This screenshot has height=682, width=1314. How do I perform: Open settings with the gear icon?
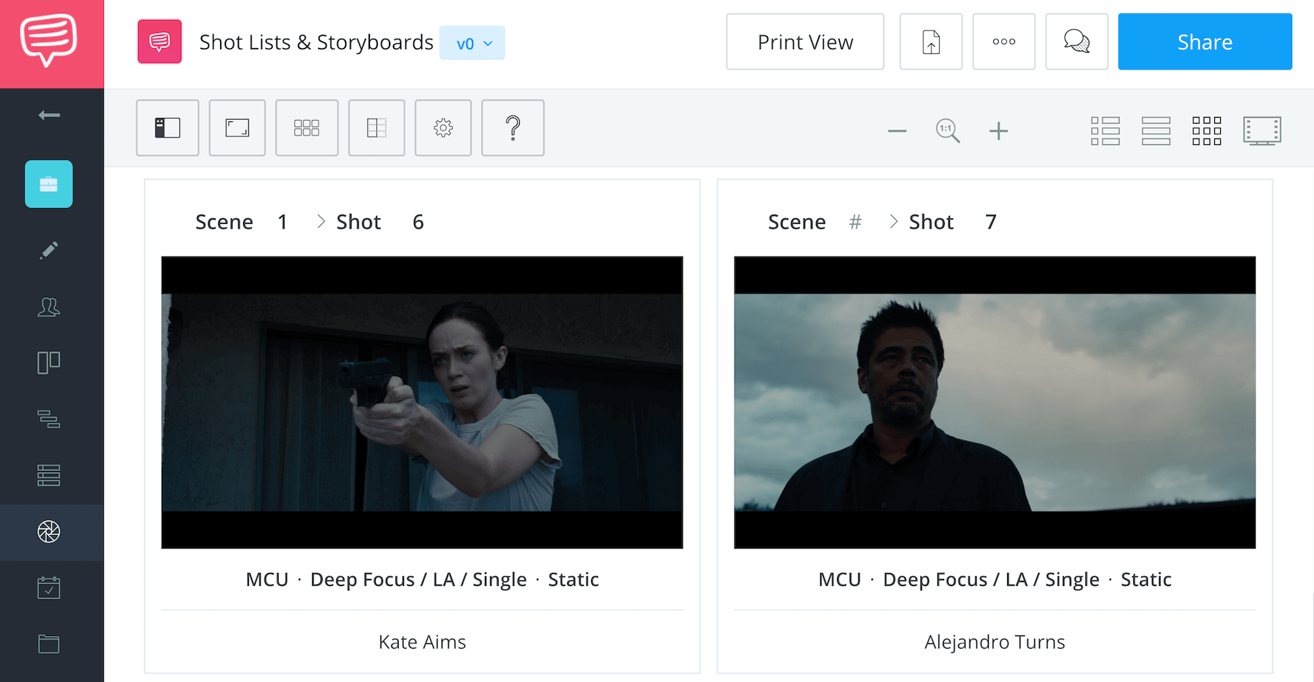tap(443, 127)
